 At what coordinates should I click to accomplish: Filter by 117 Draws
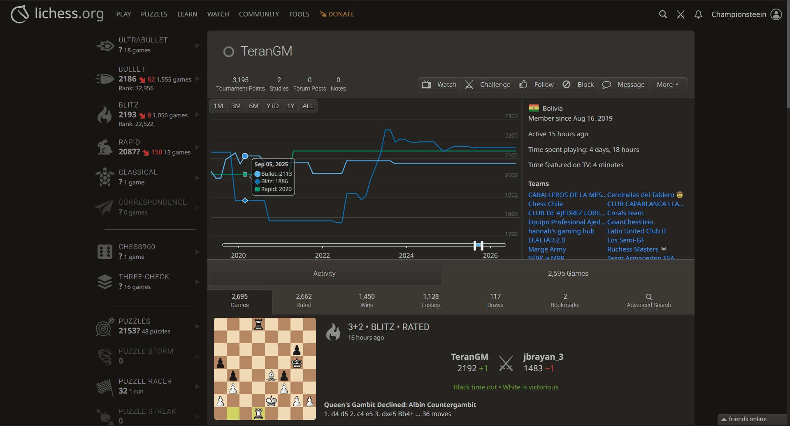[x=495, y=300]
